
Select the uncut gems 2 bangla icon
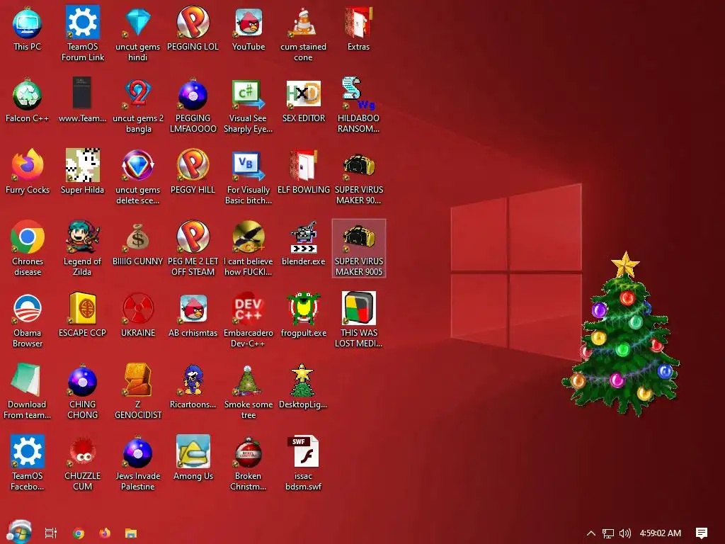coord(138,105)
